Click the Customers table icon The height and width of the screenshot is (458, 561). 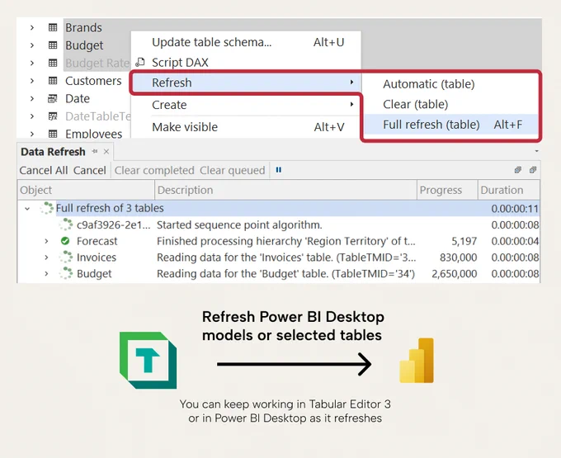[53, 81]
